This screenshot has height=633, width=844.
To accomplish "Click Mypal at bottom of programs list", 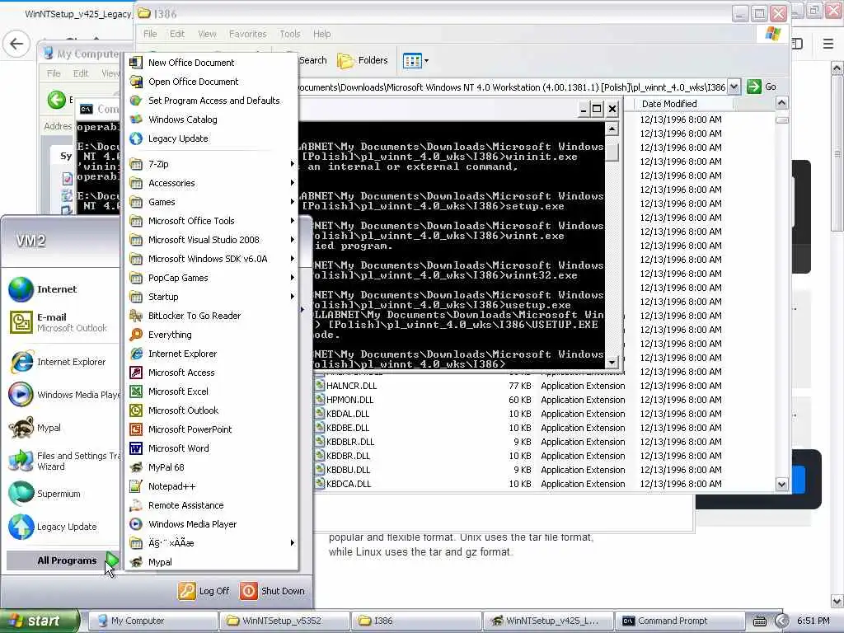I will [x=212, y=562].
